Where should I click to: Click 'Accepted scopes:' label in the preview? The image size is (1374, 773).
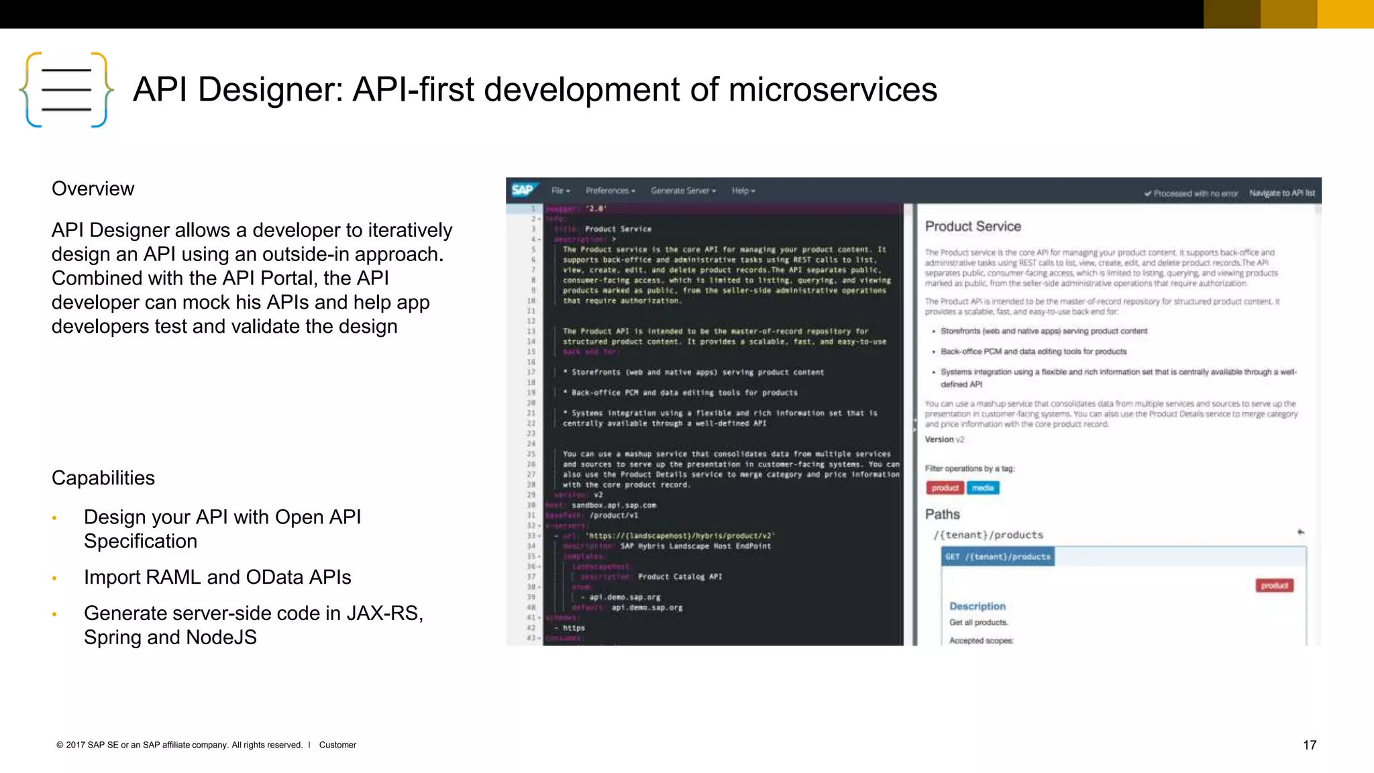click(x=981, y=641)
